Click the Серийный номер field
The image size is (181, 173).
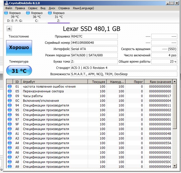coord(94,43)
